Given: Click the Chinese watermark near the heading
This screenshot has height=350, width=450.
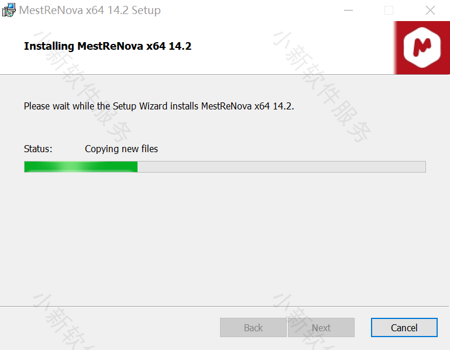Looking at the screenshot, I should 82,87.
